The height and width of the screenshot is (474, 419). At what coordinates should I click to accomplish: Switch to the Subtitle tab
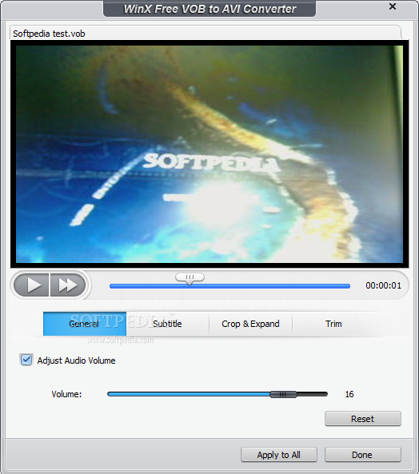pos(167,324)
